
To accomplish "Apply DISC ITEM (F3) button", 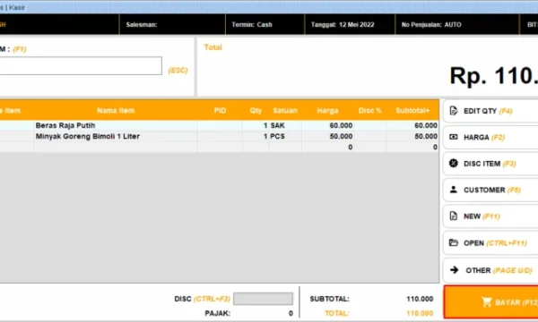I will pyautogui.click(x=490, y=164).
